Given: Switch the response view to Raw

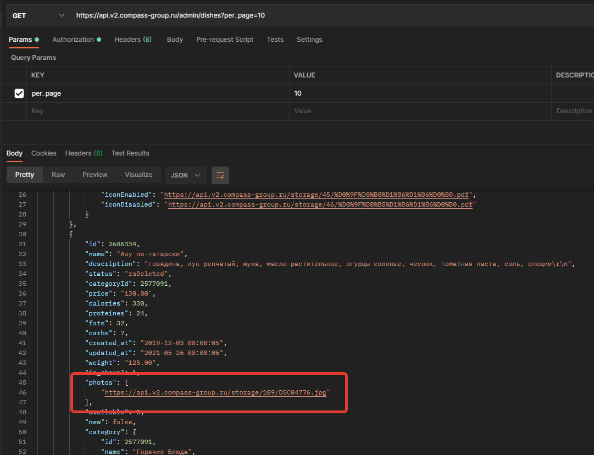Looking at the screenshot, I should click(58, 175).
